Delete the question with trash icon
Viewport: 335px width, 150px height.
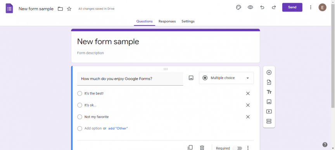click(202, 148)
